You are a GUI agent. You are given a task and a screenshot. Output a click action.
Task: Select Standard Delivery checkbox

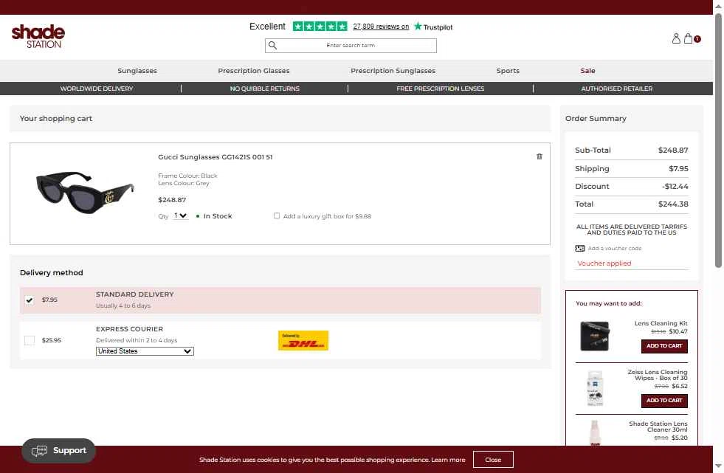click(x=30, y=300)
